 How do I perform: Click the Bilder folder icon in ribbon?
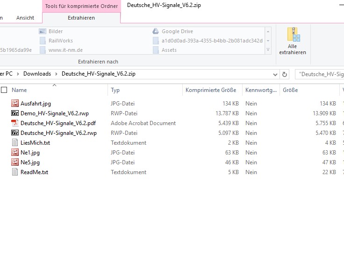pyautogui.click(x=43, y=31)
